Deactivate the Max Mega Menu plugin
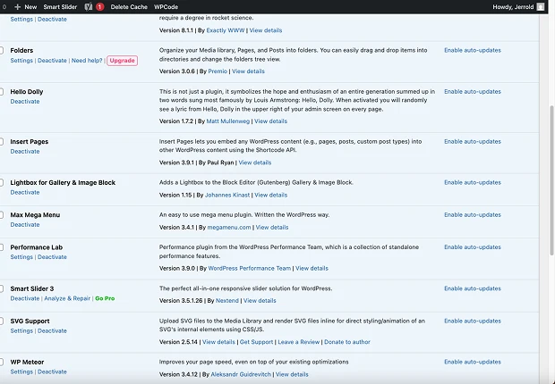555x384 pixels. 25,224
